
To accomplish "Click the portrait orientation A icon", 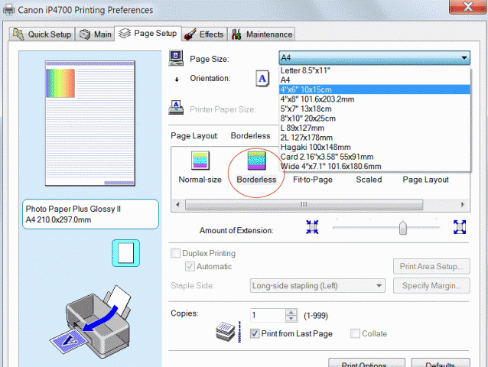I will click(262, 79).
